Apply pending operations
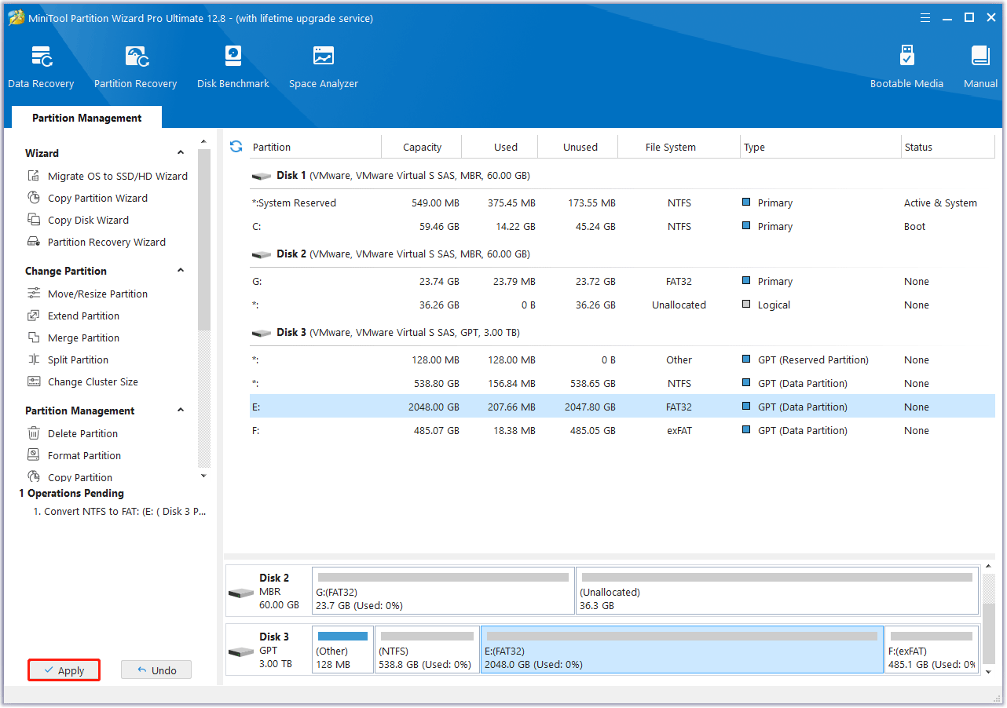Image resolution: width=1007 pixels, height=708 pixels. click(x=64, y=670)
